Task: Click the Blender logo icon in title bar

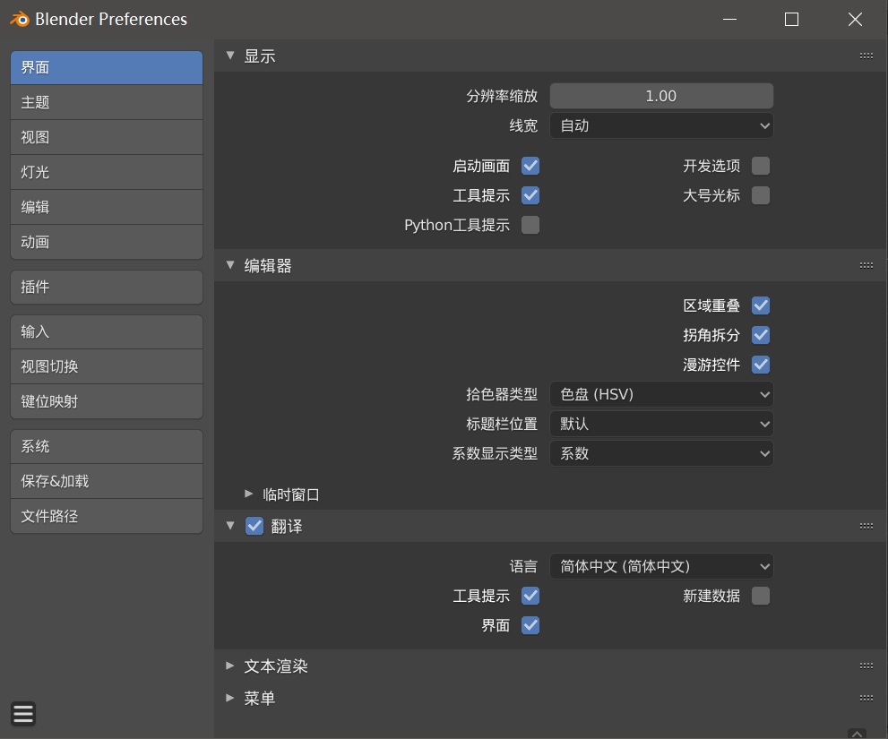Action: tap(20, 19)
